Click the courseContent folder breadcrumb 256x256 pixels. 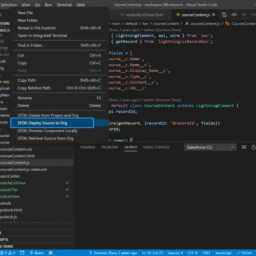[x=166, y=24]
